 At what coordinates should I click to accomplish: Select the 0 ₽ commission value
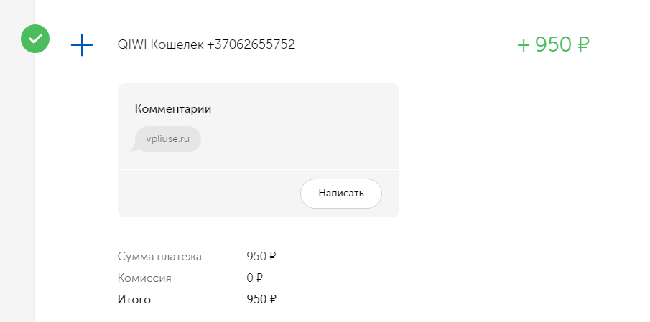tap(254, 278)
